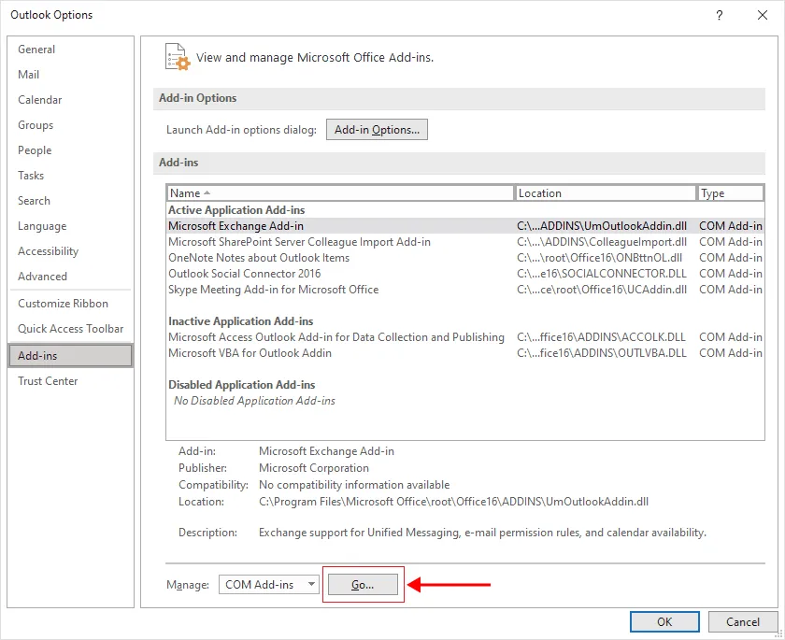Click the ONBttnOL.dll location cell
Image resolution: width=785 pixels, height=640 pixels.
(600, 258)
